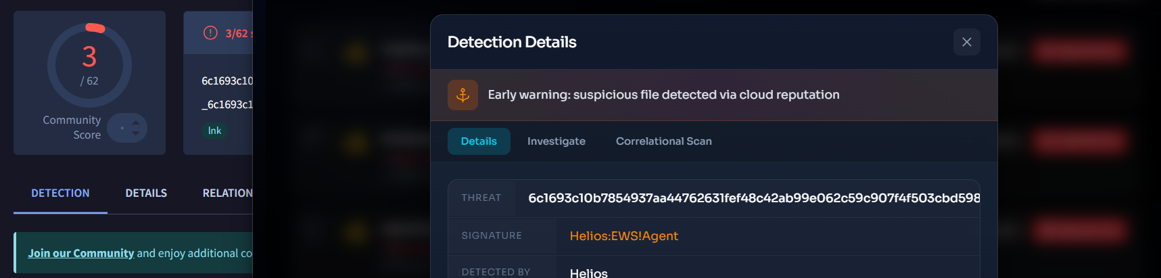
Task: Open the RELATIONS page tab
Action: 227,193
